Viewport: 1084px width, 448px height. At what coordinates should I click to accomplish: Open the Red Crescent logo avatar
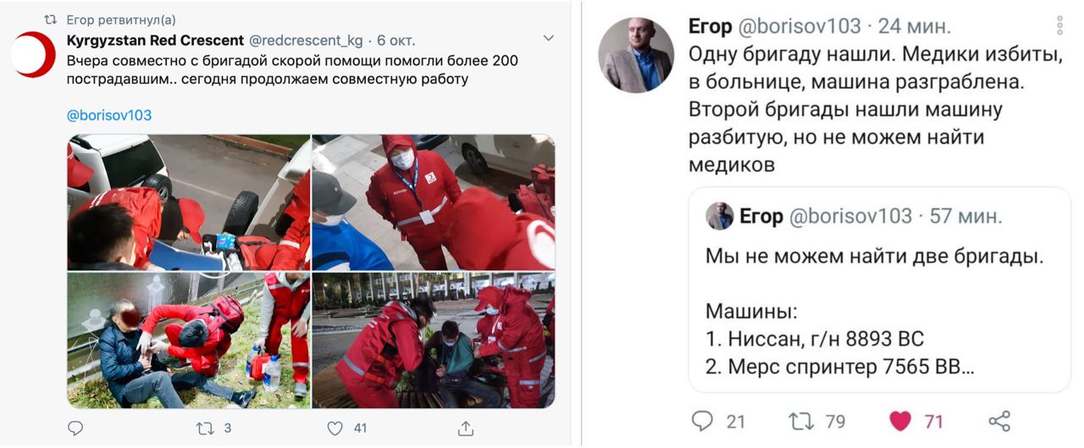[33, 55]
